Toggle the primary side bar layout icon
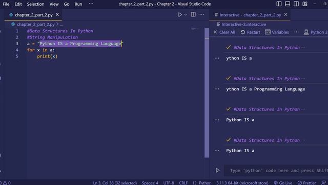Screen dimensions: 328x185 279,4
